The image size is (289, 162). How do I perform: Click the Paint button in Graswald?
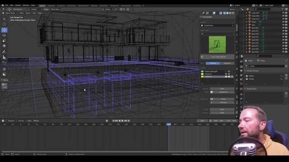[222, 99]
